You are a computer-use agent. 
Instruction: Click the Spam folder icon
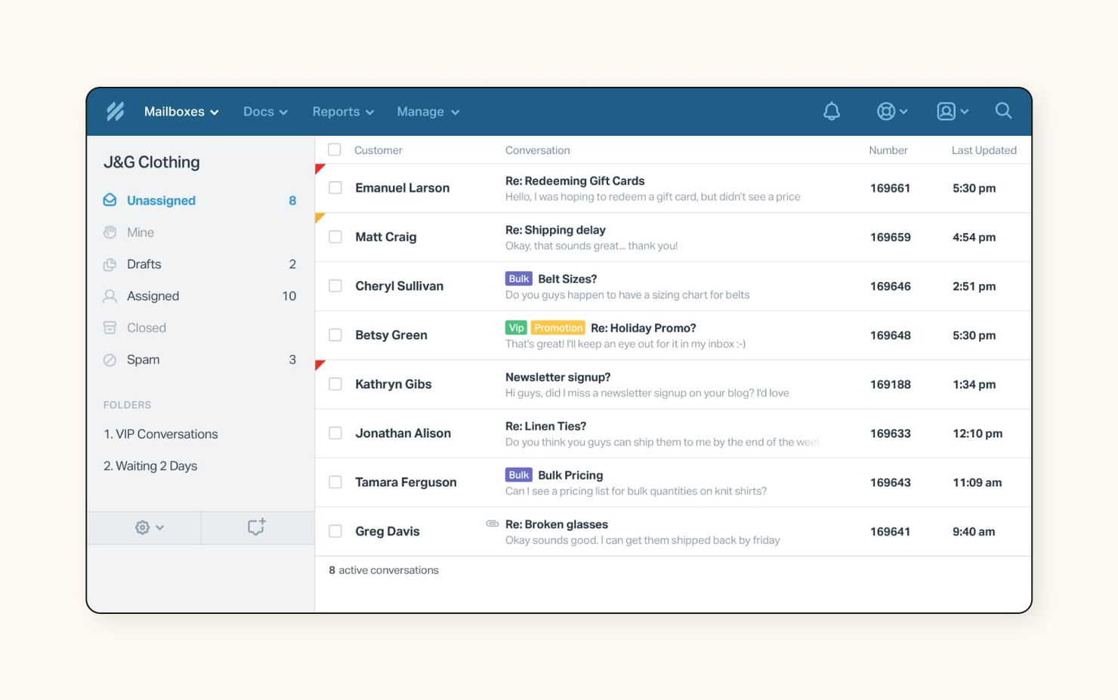[x=110, y=359]
